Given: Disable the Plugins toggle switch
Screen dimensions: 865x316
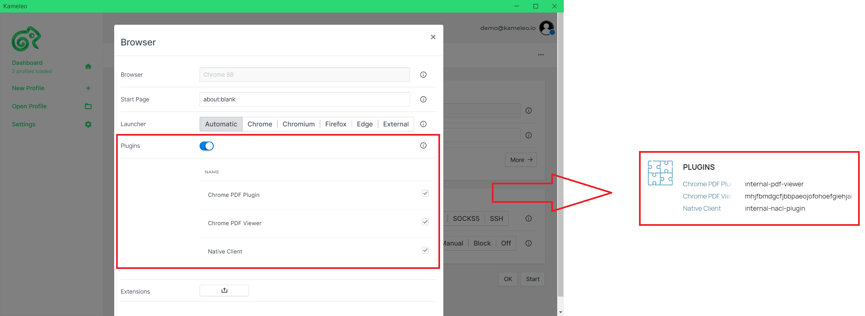Looking at the screenshot, I should [x=207, y=146].
